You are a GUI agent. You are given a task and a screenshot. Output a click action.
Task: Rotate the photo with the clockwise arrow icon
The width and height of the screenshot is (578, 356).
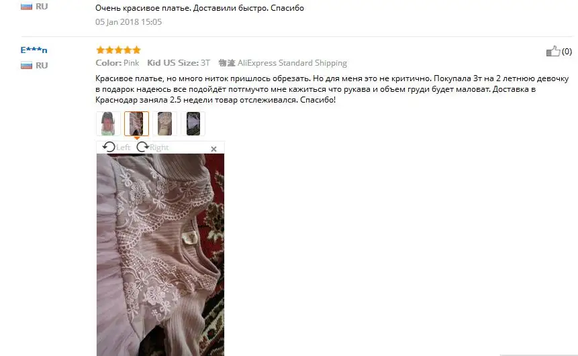coord(142,147)
